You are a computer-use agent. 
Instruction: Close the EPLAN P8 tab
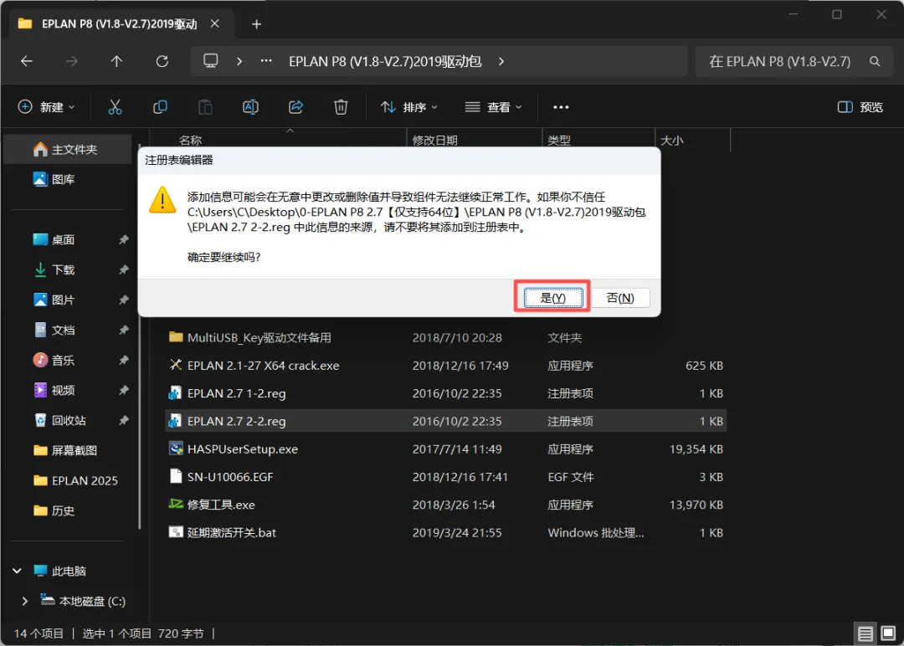[x=214, y=23]
